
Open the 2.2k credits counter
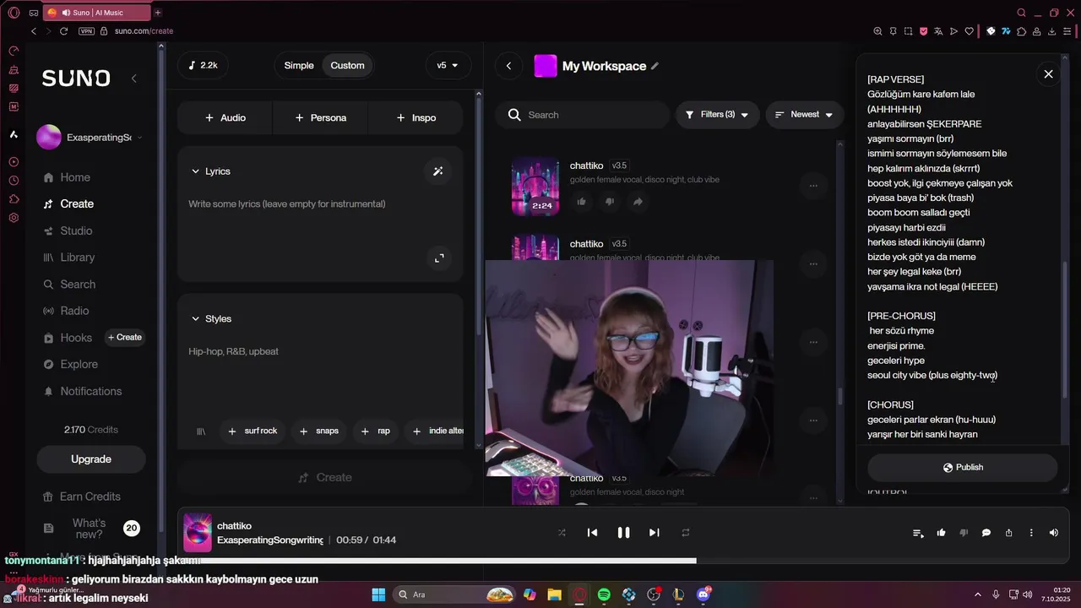click(x=203, y=66)
